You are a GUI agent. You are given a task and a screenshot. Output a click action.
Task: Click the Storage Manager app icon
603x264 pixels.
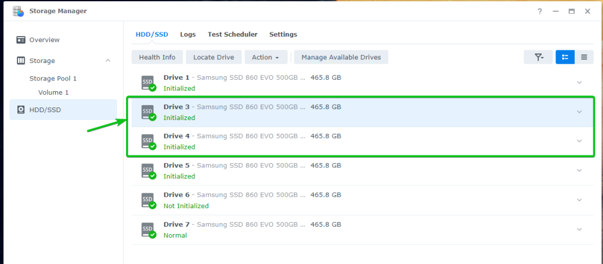[18, 11]
